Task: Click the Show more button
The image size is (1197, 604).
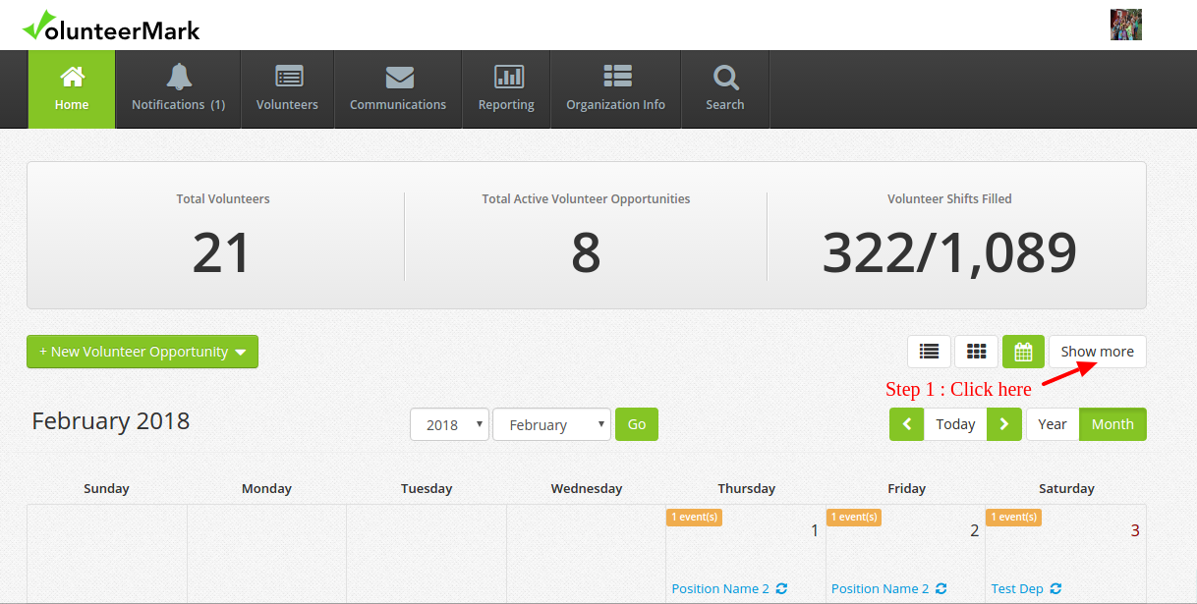Action: (1097, 352)
